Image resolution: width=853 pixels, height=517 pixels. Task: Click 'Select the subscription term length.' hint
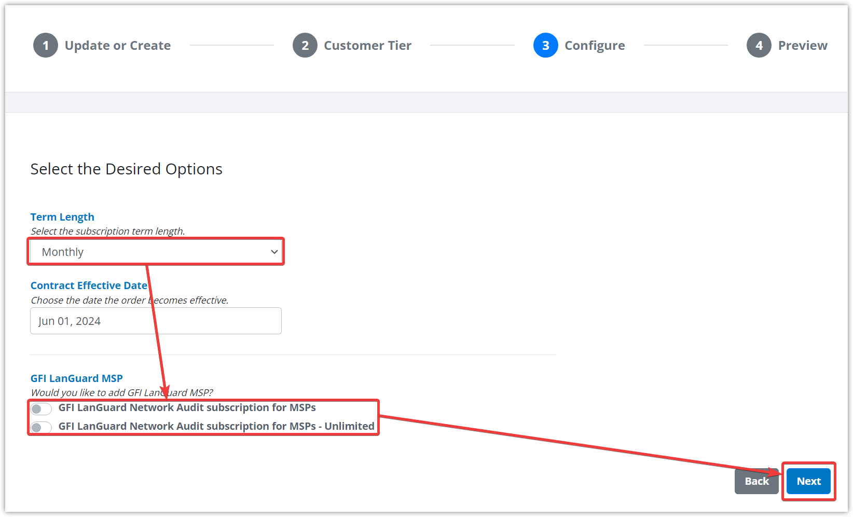point(108,231)
